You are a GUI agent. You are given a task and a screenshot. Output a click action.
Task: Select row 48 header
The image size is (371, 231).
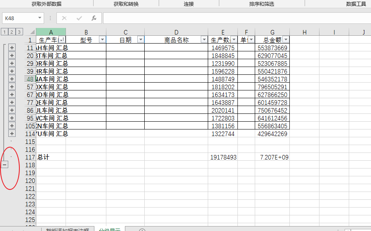[30, 79]
